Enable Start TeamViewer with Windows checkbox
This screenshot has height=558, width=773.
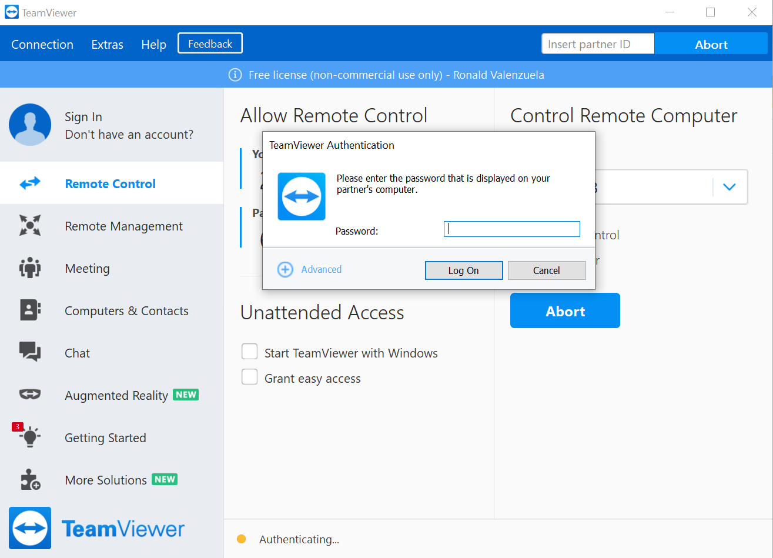[x=250, y=352]
